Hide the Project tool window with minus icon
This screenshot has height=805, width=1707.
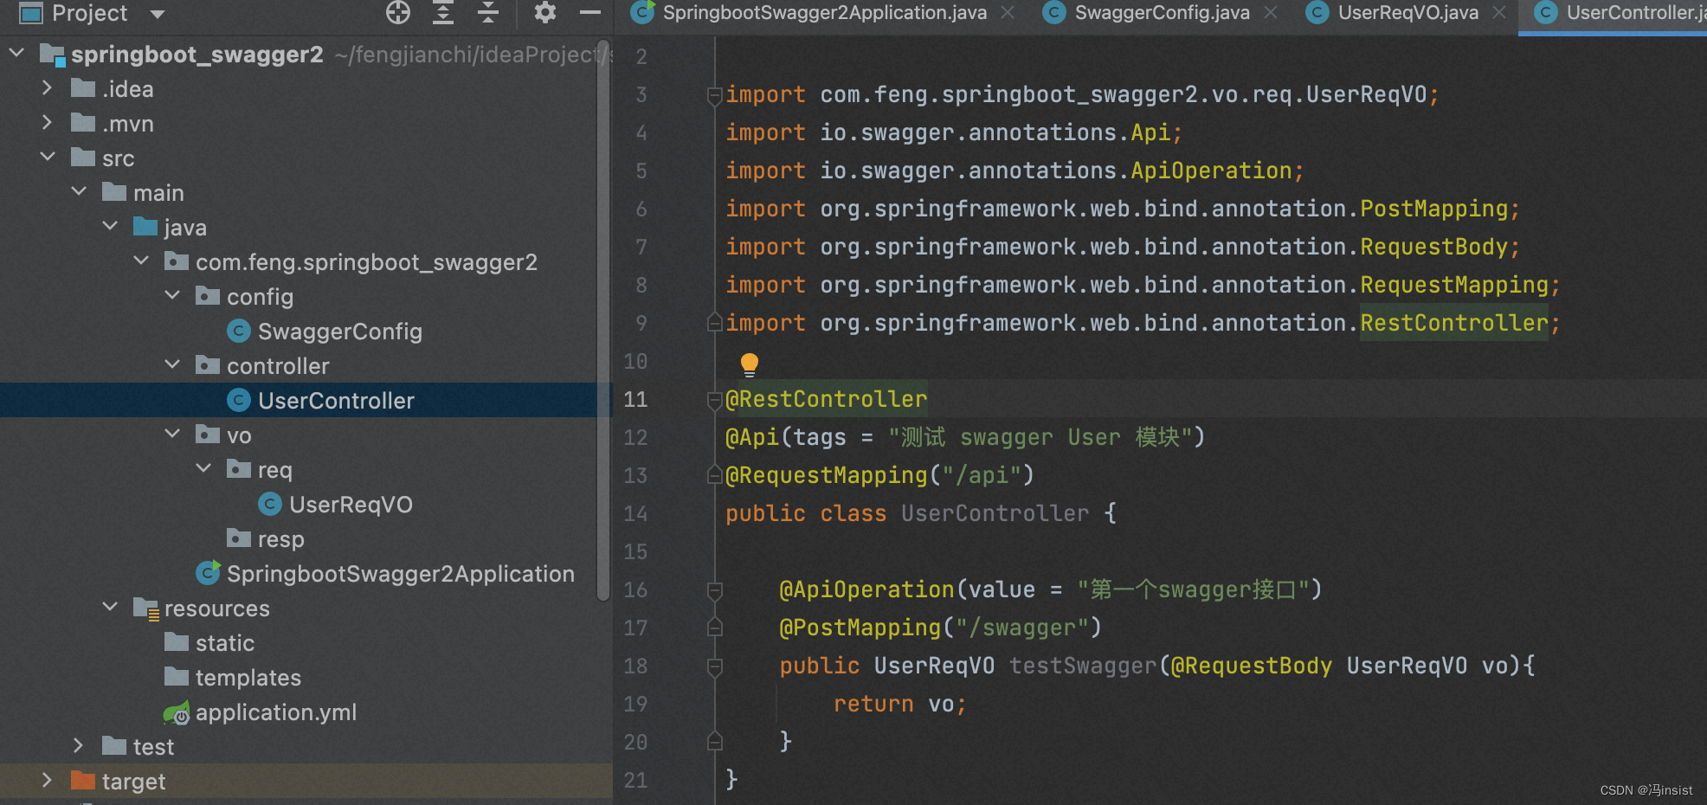589,13
